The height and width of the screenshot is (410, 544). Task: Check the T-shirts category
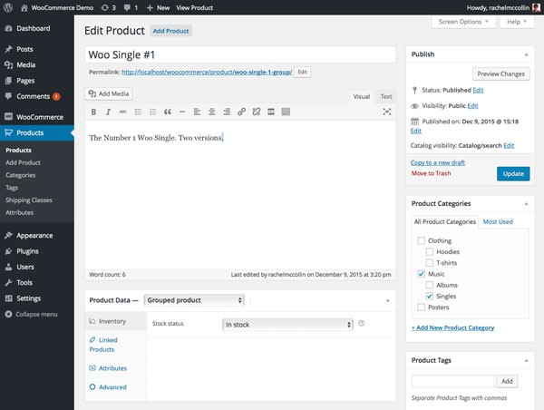(430, 263)
